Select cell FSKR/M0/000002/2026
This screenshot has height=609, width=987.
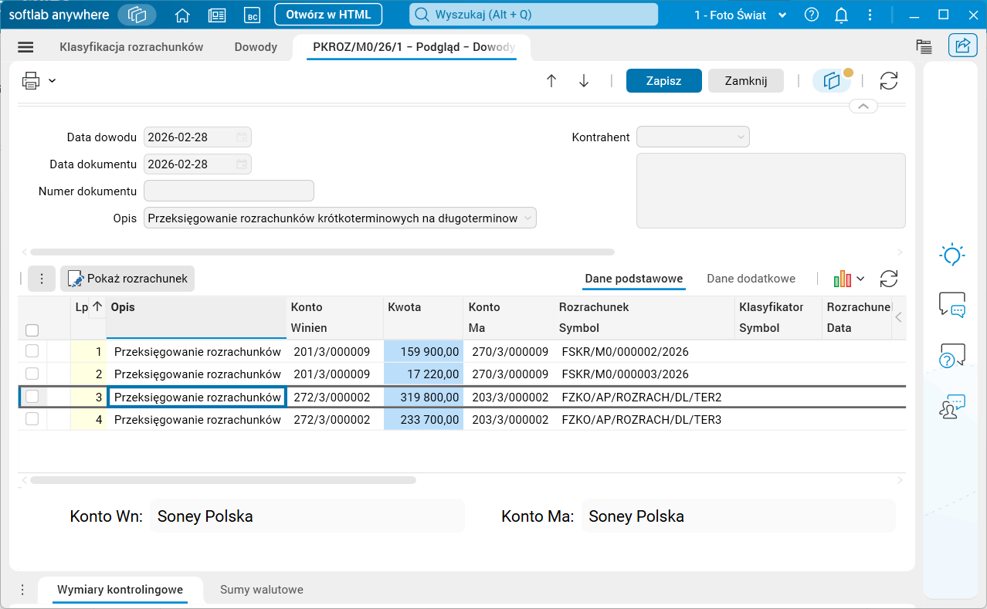point(644,351)
